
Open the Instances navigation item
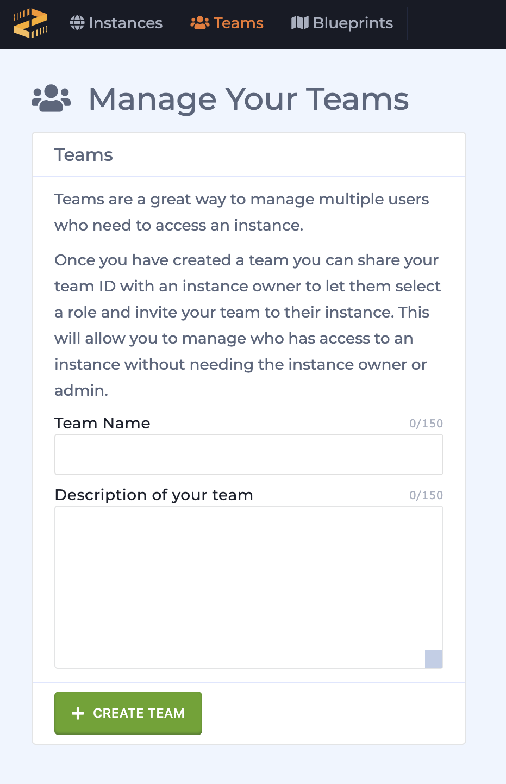[x=116, y=23]
